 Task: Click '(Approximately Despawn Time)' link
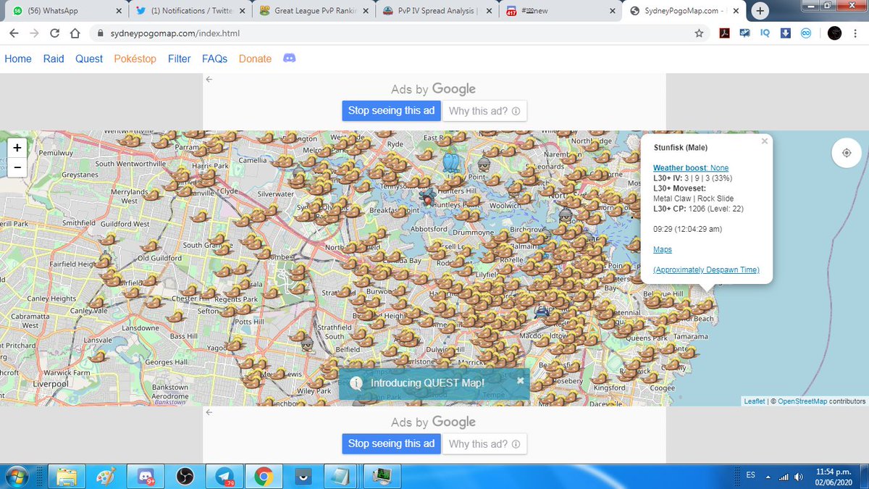[706, 269]
